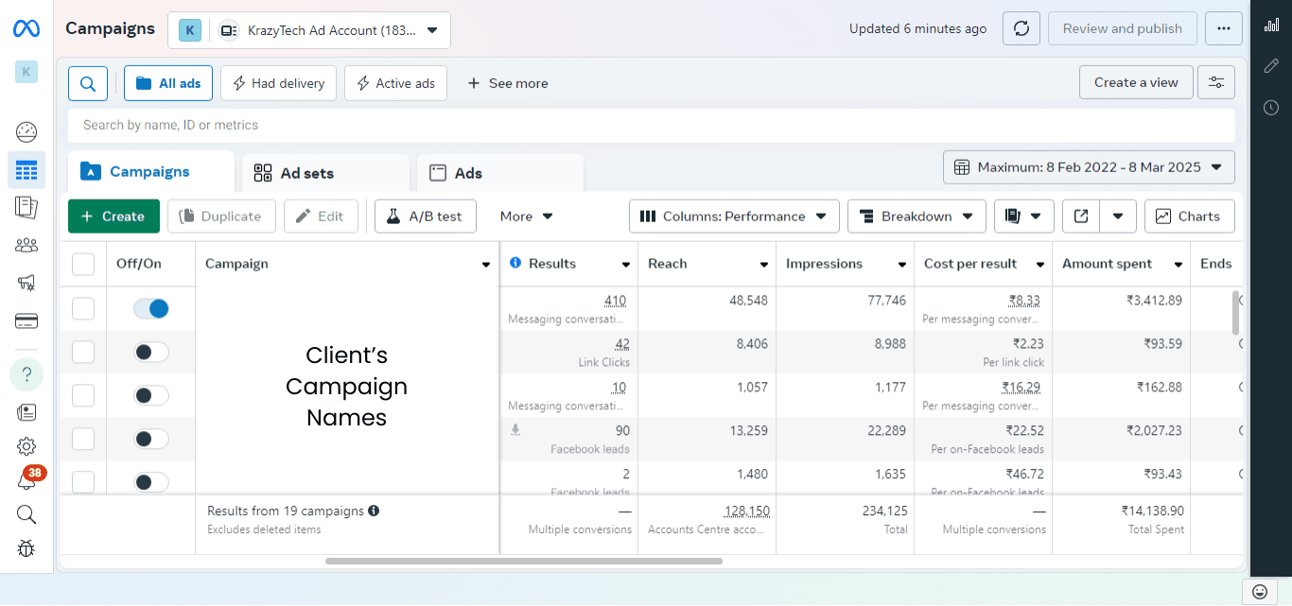Open Audiences people icon in sidebar
The height and width of the screenshot is (606, 1292).
click(x=26, y=245)
